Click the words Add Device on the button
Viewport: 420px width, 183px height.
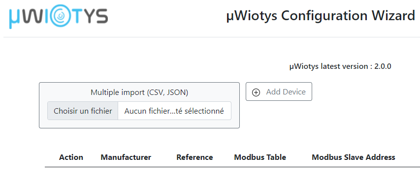(286, 92)
